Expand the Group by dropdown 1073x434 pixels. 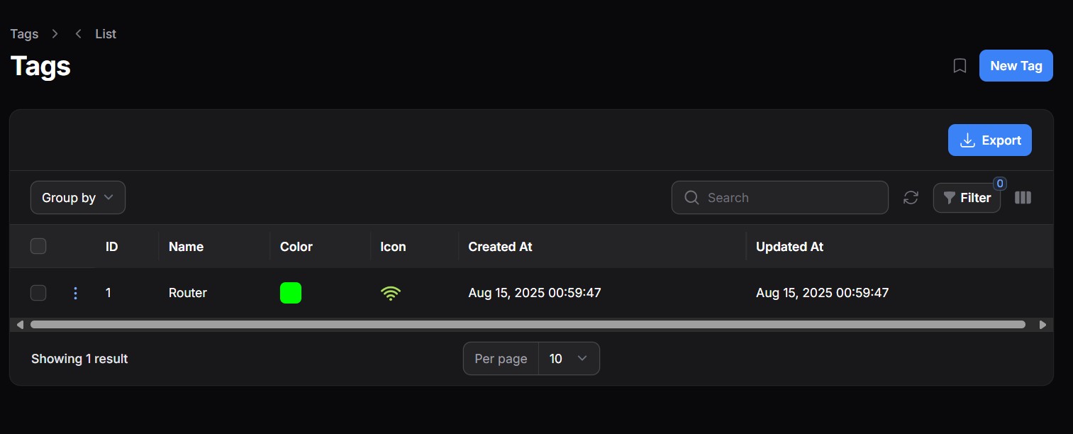(78, 198)
